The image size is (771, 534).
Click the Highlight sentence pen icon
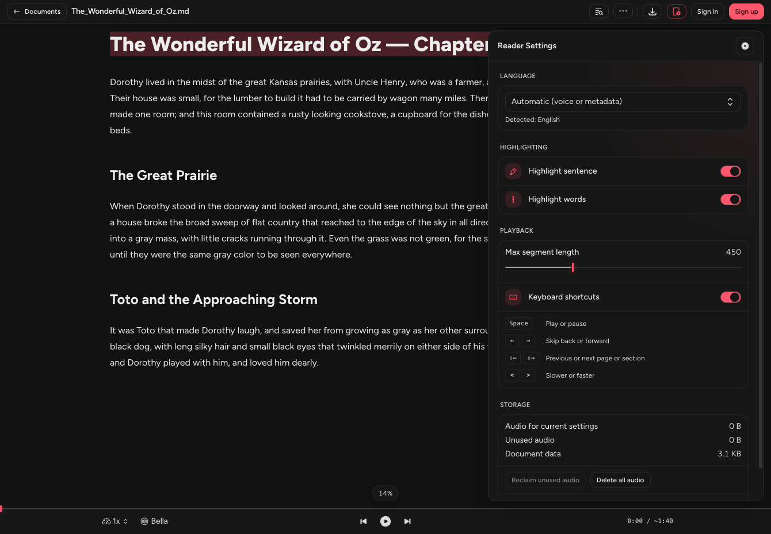pos(513,171)
